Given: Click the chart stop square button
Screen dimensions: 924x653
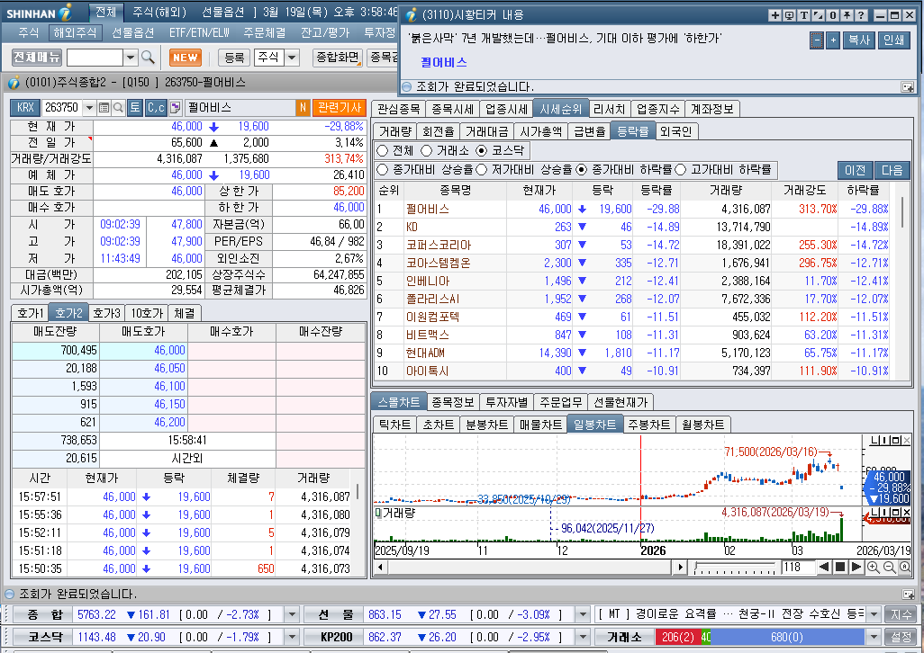Looking at the screenshot, I should pyautogui.click(x=840, y=568).
